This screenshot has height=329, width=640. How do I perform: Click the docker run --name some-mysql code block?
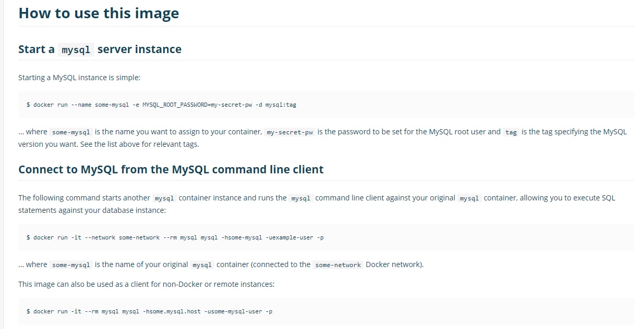coord(326,105)
